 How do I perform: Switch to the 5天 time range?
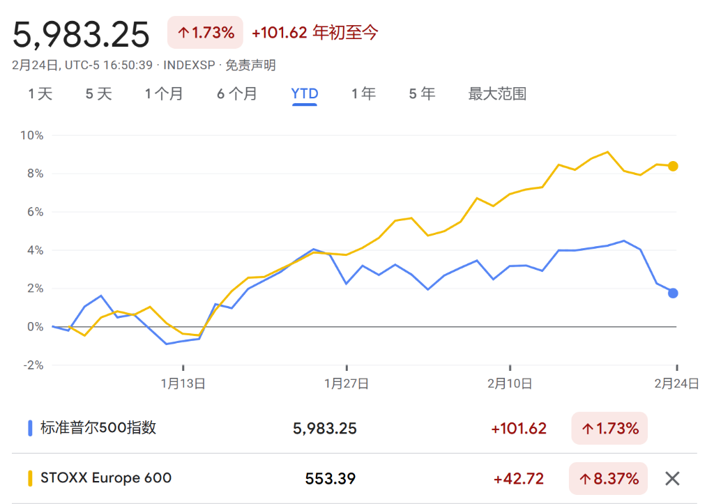(98, 93)
